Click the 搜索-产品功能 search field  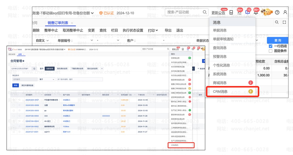184,12
